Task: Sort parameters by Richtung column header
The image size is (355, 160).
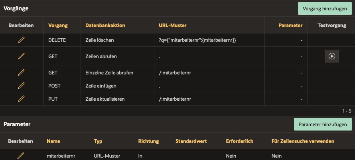Action: 148,141
